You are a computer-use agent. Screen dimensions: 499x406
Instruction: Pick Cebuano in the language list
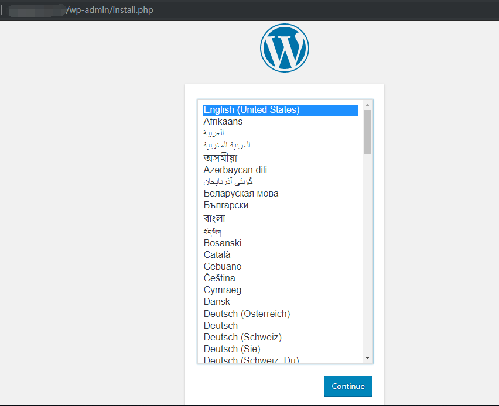click(x=280, y=266)
